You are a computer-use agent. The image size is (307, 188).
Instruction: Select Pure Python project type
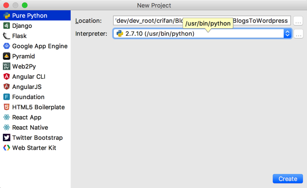[30, 16]
